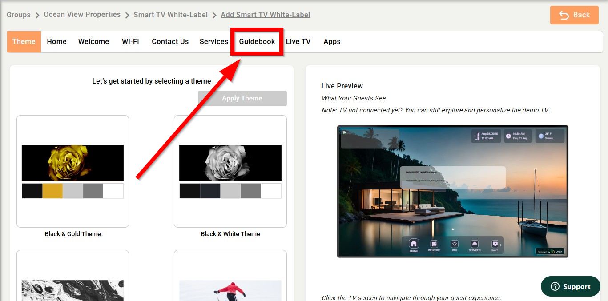Image resolution: width=608 pixels, height=301 pixels.
Task: Click Add Smart TV White-Label breadcrumb
Action: click(266, 15)
